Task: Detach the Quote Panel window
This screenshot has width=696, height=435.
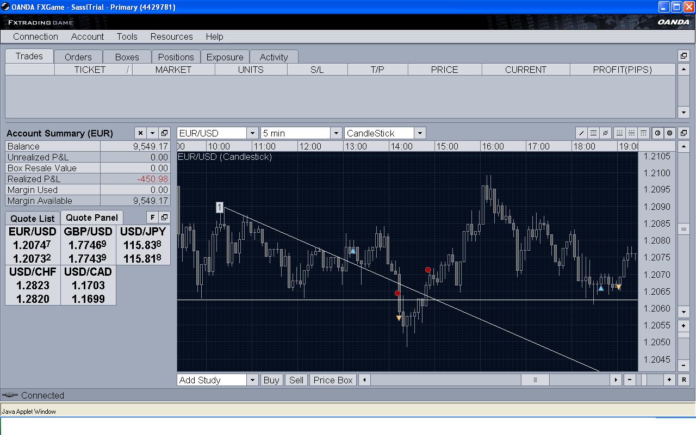Action: click(x=164, y=217)
